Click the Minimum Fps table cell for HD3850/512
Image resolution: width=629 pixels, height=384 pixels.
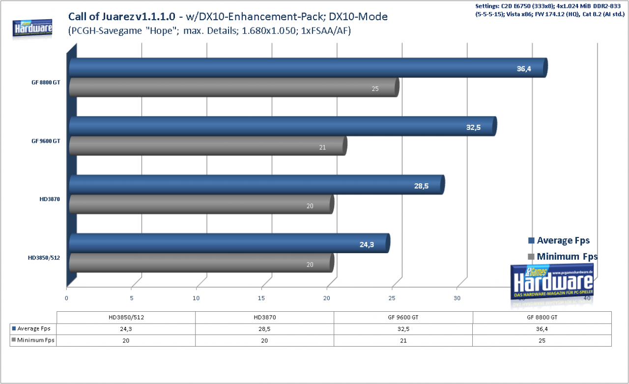click(126, 340)
